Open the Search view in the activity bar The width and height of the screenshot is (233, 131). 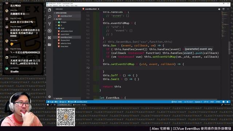pos(50,17)
